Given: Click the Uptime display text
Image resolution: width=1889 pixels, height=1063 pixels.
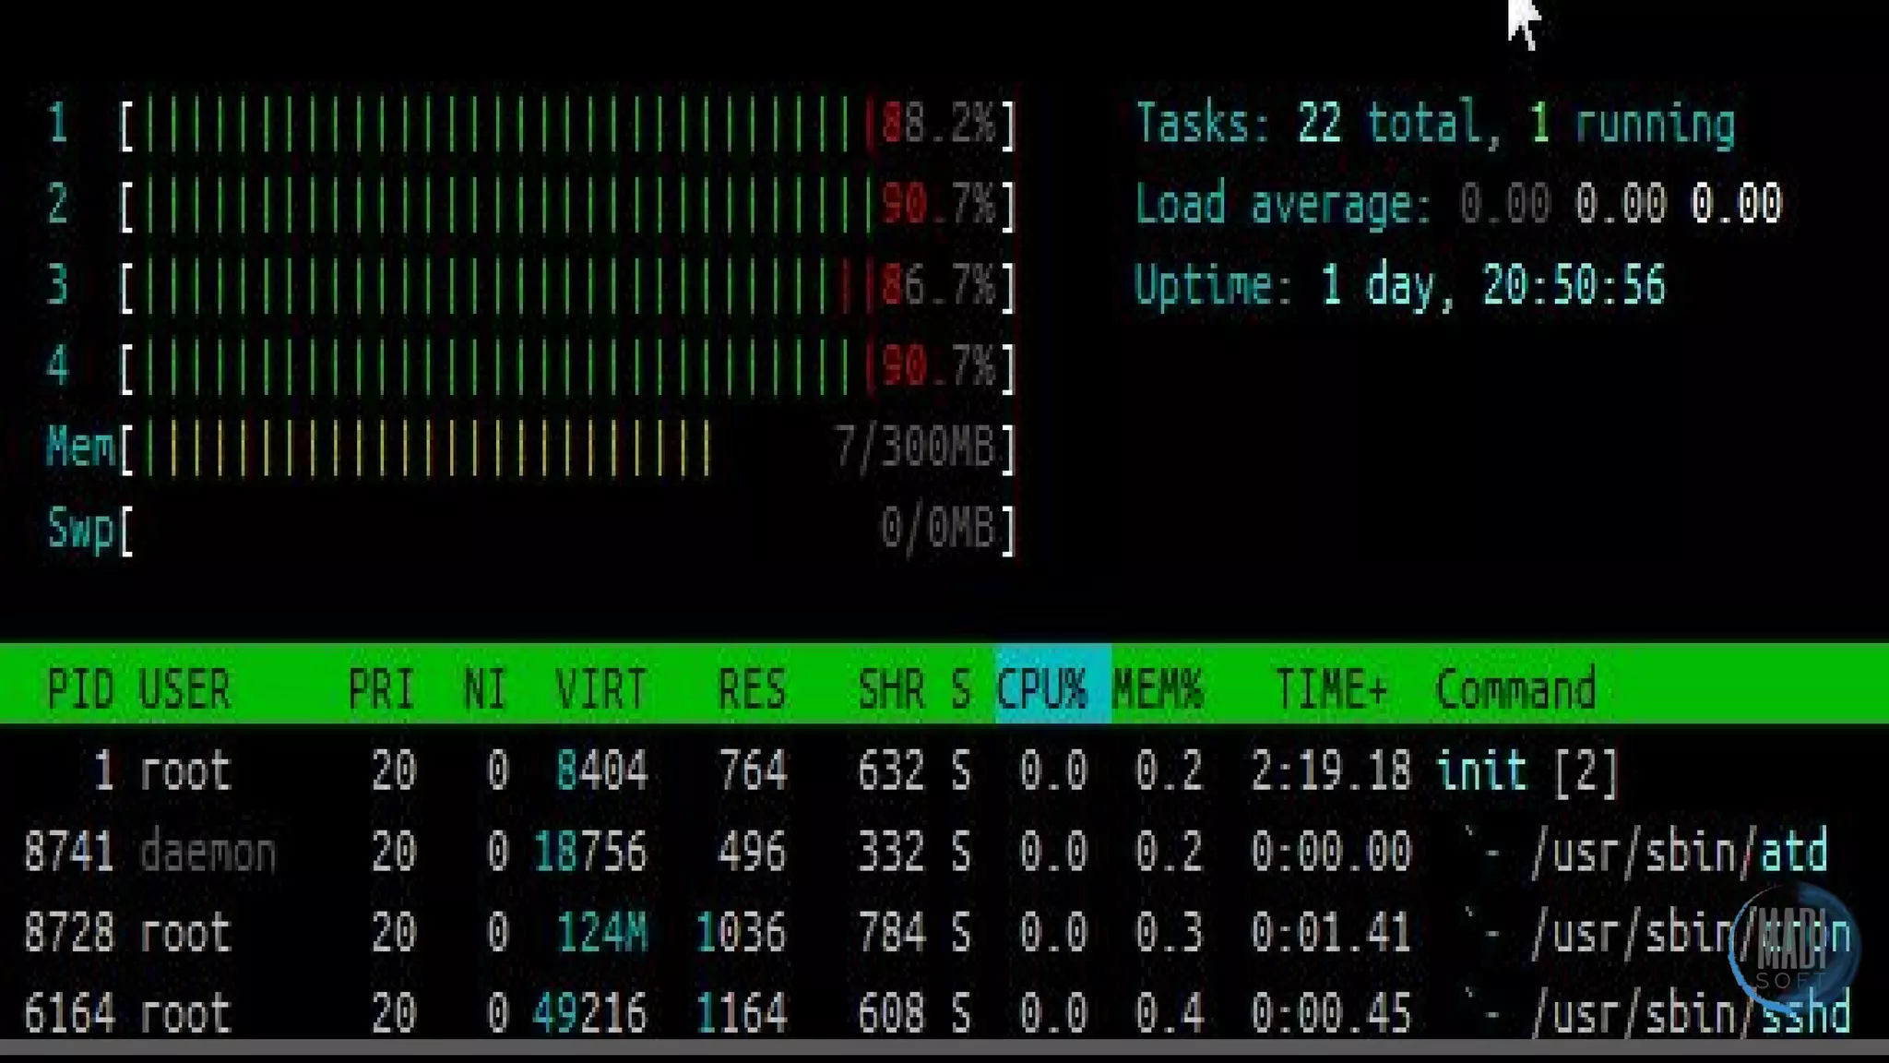Looking at the screenshot, I should pyautogui.click(x=1399, y=285).
